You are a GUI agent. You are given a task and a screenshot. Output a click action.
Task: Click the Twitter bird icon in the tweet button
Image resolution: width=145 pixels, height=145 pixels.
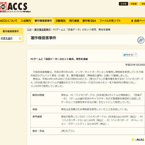(125, 55)
